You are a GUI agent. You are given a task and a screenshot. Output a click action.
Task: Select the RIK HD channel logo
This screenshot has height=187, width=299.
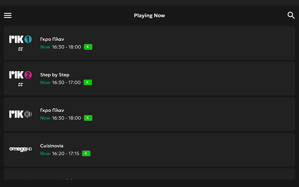tap(21, 114)
